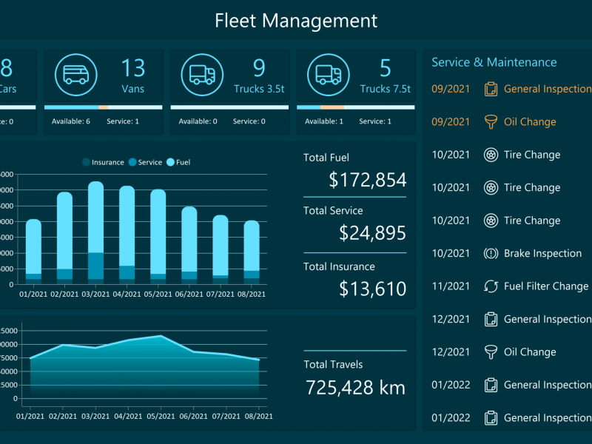This screenshot has width=592, height=444.
Task: Select the Total Travels 725,428 km value
Action: coord(355,387)
